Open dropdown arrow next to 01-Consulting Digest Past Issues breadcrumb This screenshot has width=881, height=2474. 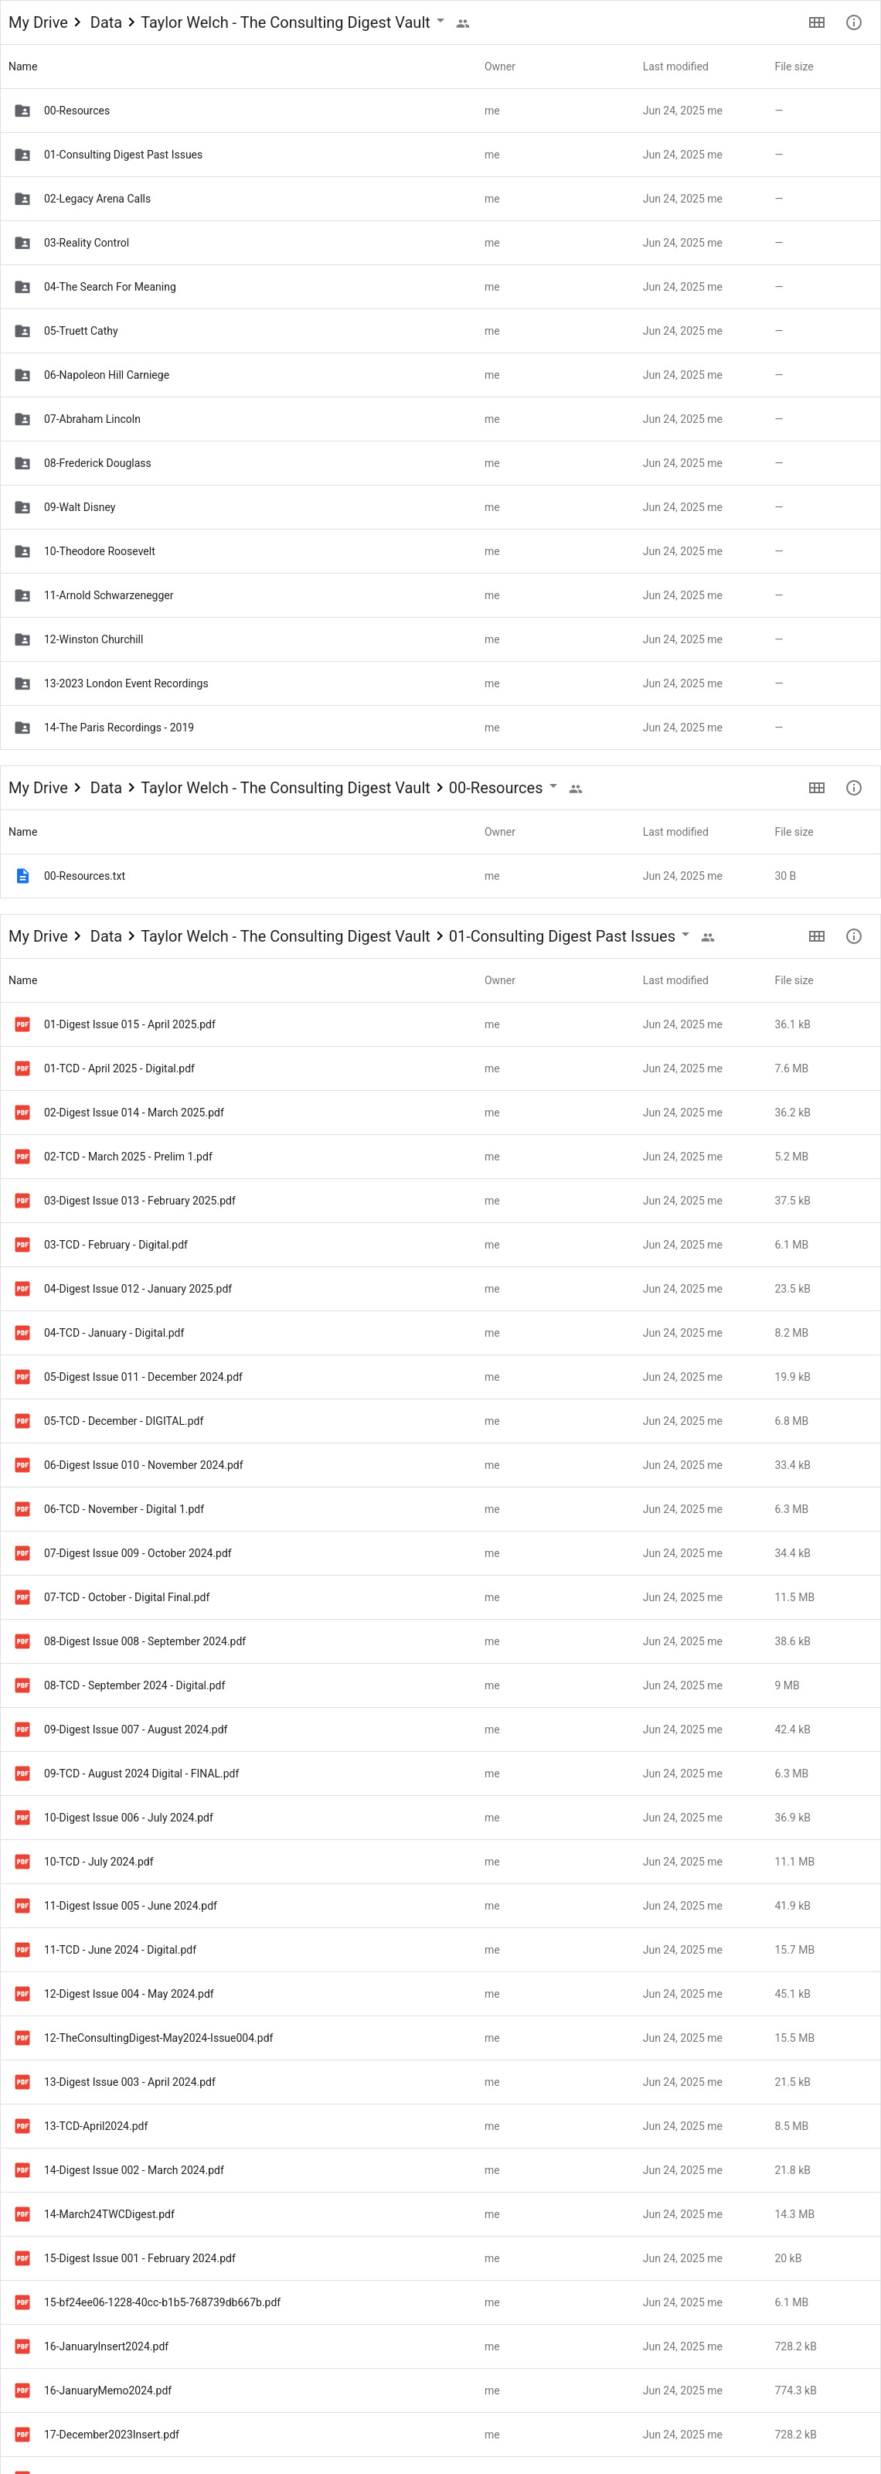pyautogui.click(x=685, y=935)
